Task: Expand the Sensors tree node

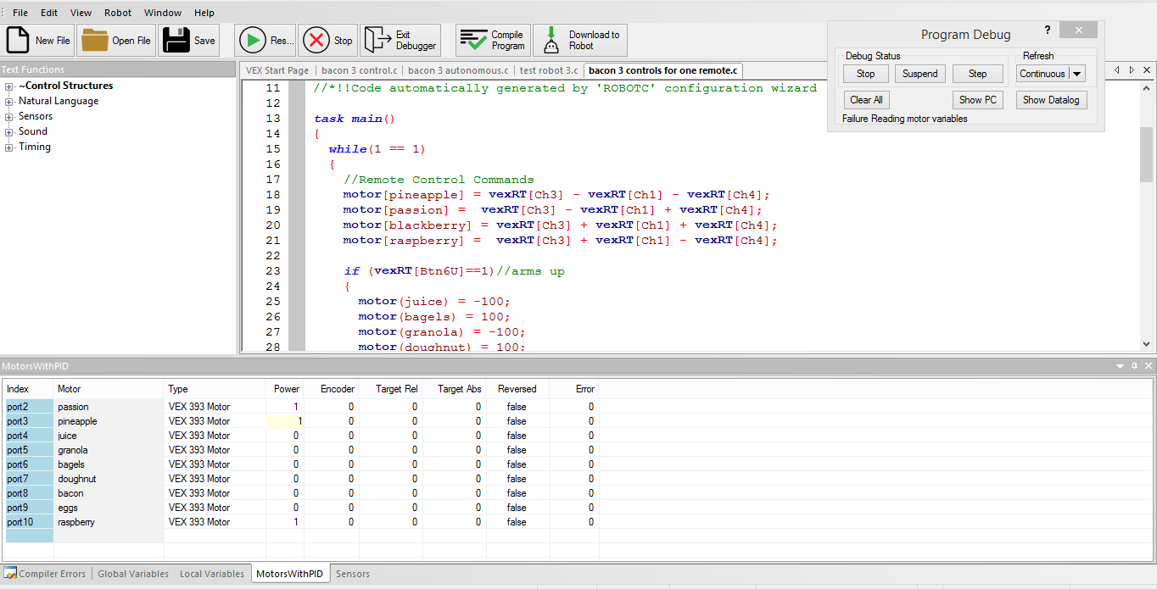Action: (x=9, y=116)
